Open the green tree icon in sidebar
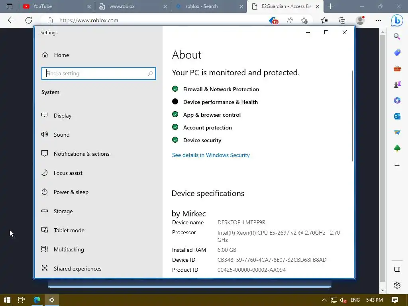Image resolution: width=408 pixels, height=306 pixels. pyautogui.click(x=397, y=148)
